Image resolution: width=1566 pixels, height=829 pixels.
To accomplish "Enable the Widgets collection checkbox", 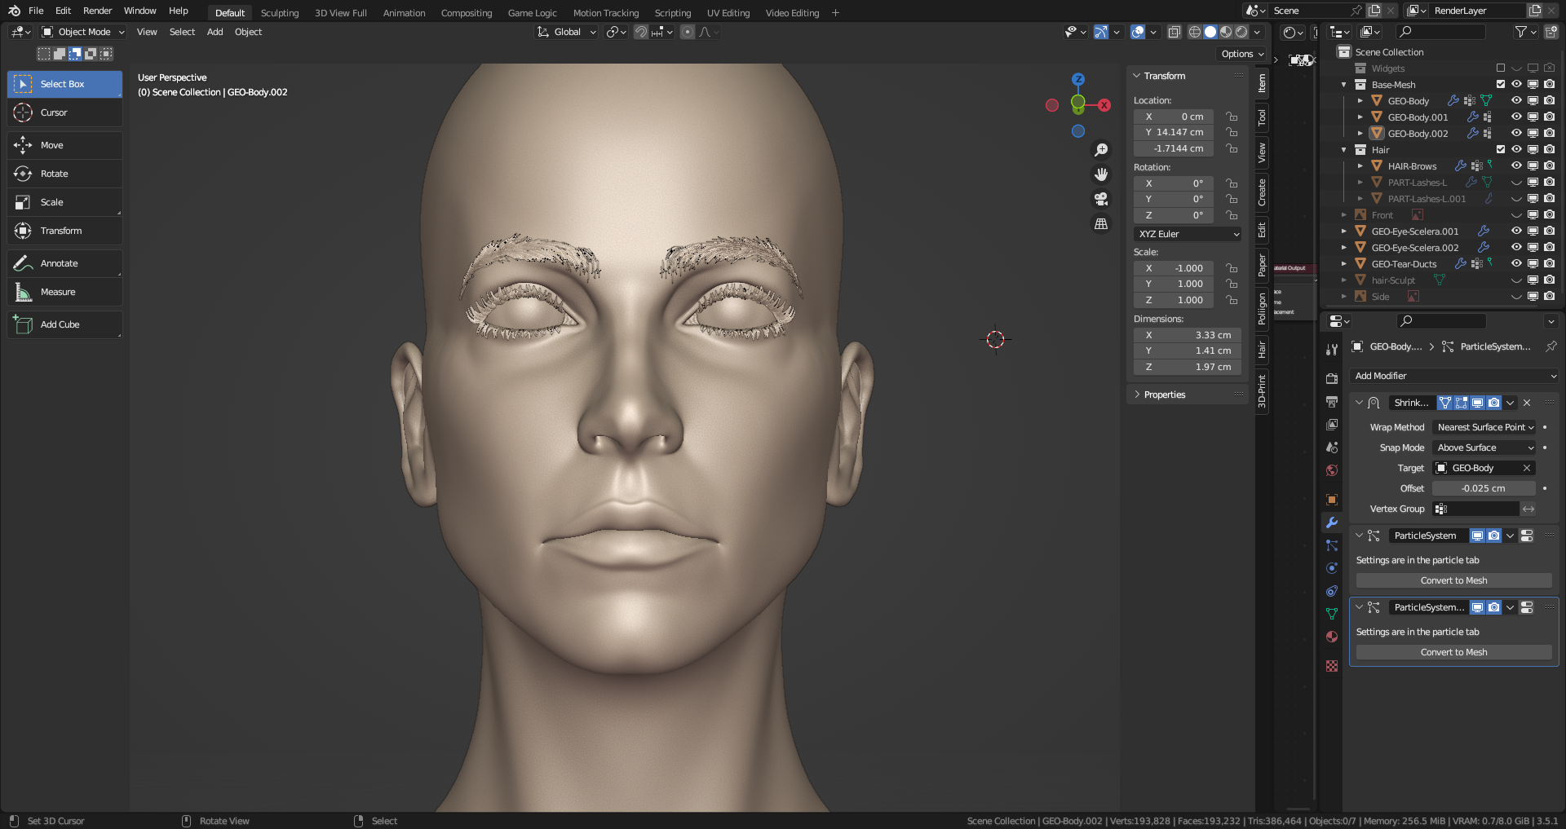I will [1501, 68].
